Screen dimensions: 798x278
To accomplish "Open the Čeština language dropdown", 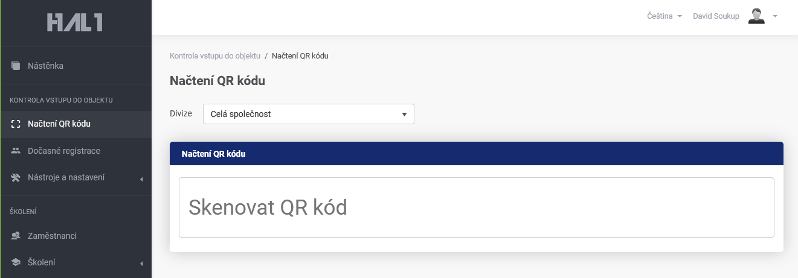I will 664,16.
